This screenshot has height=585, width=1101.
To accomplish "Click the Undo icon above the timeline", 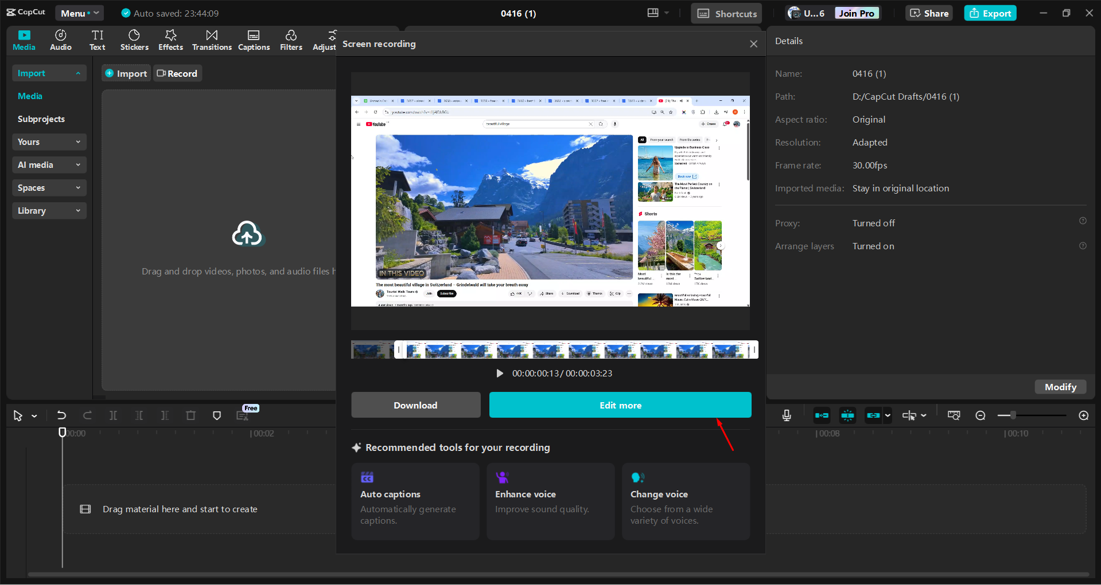I will click(x=61, y=415).
